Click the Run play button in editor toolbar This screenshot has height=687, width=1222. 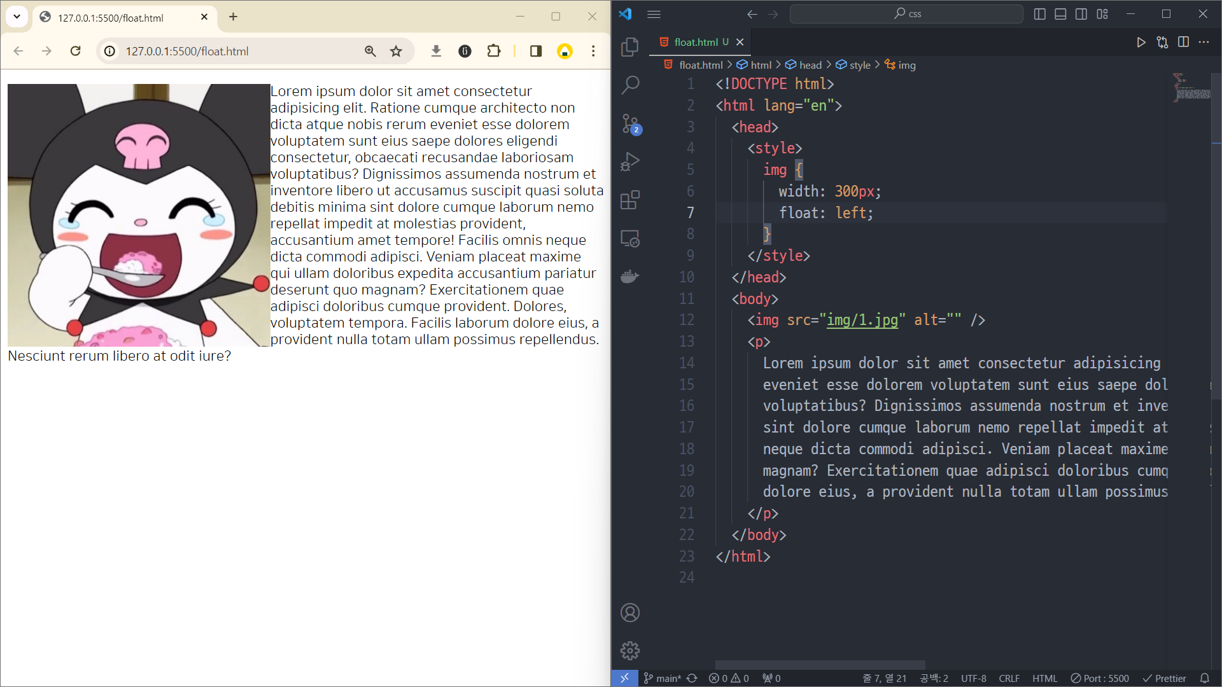pyautogui.click(x=1141, y=42)
